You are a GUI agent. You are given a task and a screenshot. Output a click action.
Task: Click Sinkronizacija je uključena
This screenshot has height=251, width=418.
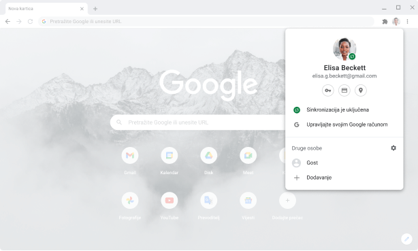click(x=344, y=110)
